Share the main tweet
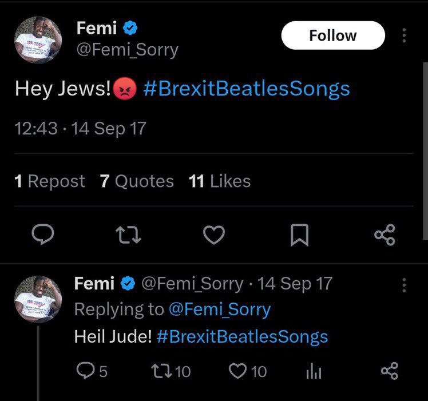428x401 pixels. (384, 235)
